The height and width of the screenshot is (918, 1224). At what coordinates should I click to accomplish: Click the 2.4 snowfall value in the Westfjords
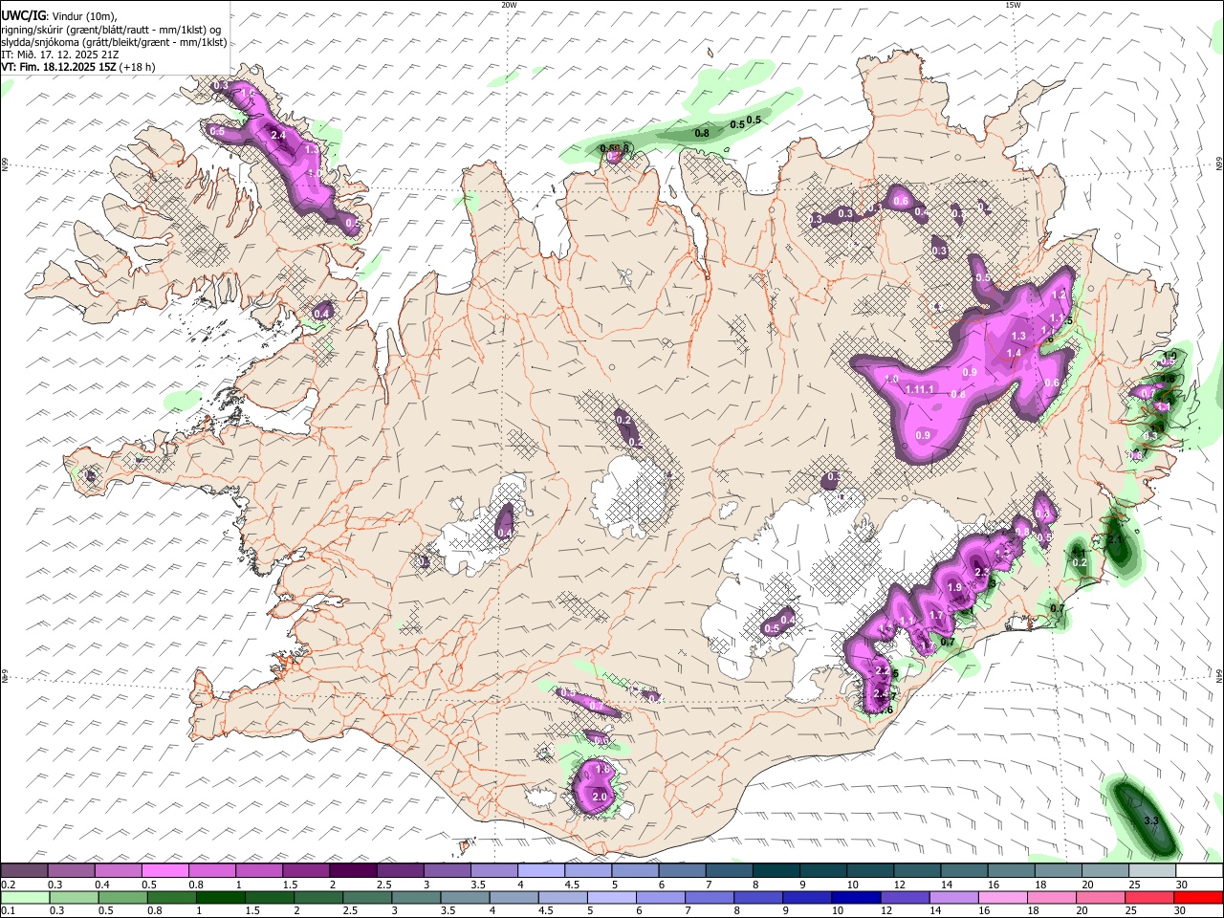279,136
